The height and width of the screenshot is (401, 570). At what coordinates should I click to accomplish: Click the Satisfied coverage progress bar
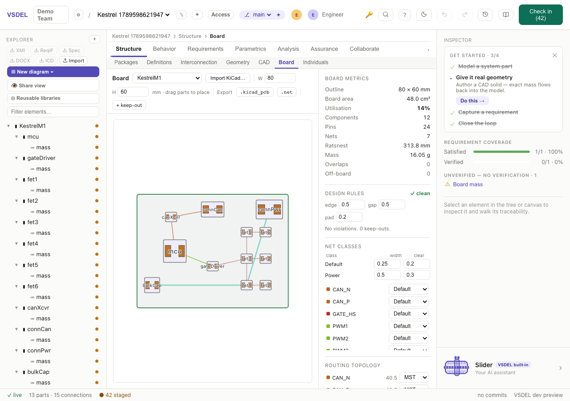501,152
